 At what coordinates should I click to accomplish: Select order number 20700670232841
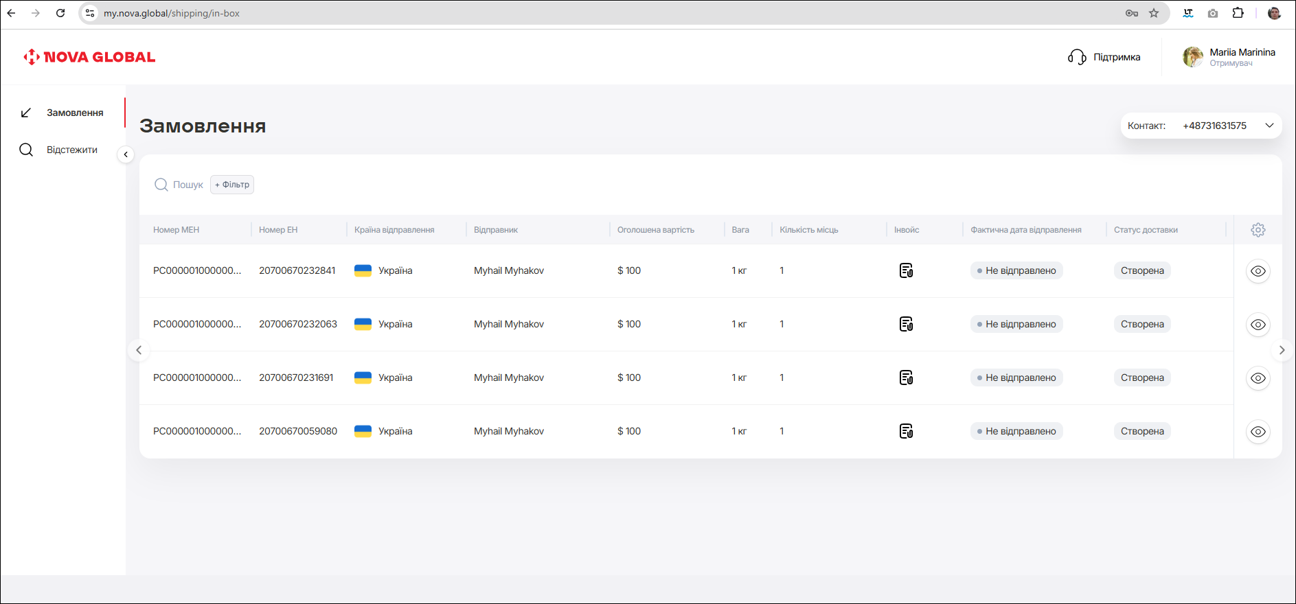tap(297, 270)
